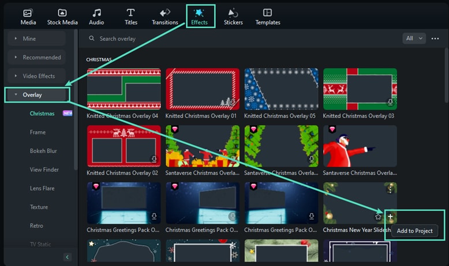The height and width of the screenshot is (266, 449).
Task: Download Knitted Christmas Overlay 01
Action: click(x=233, y=102)
